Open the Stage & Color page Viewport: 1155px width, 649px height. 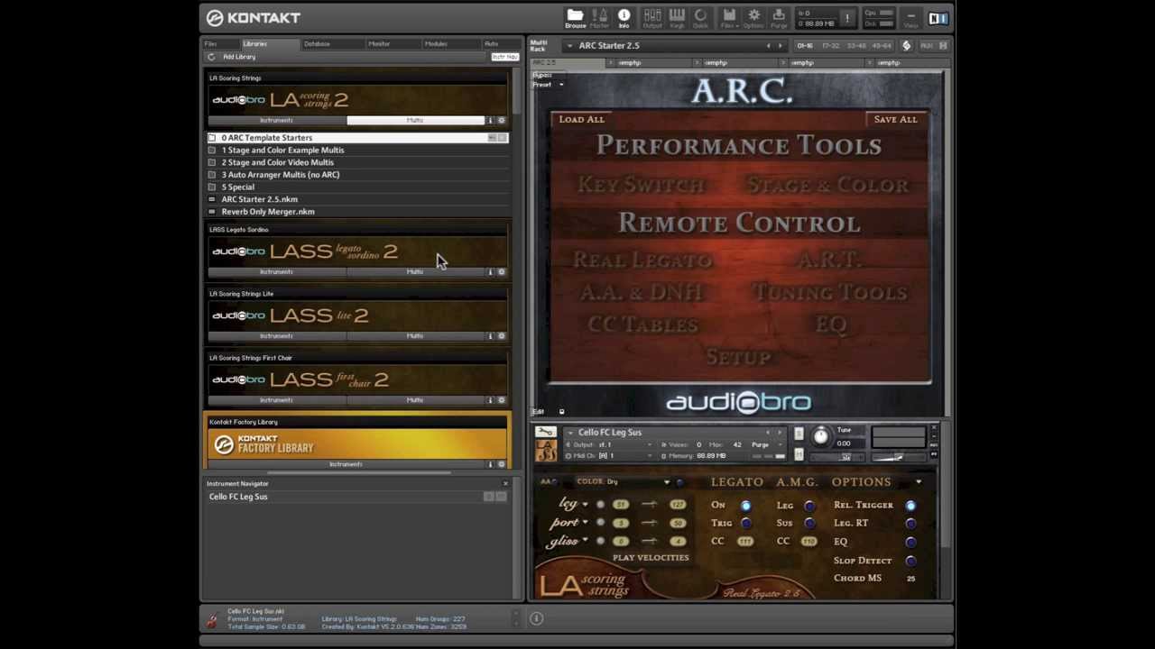(x=828, y=185)
